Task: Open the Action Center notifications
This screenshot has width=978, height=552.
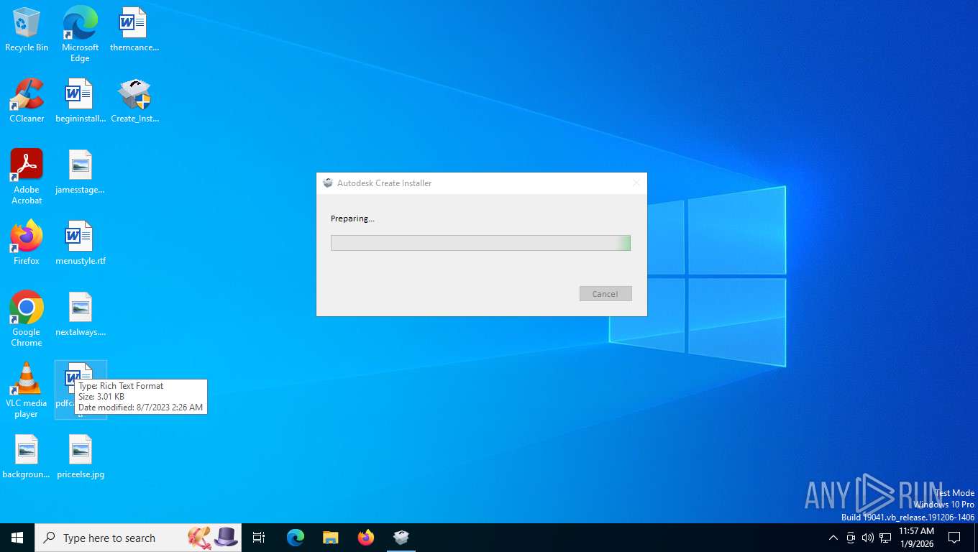Action: point(954,538)
